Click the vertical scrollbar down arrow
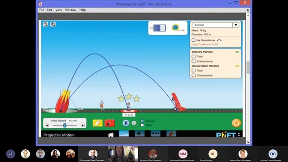This screenshot has width=288, height=162. pyautogui.click(x=248, y=142)
